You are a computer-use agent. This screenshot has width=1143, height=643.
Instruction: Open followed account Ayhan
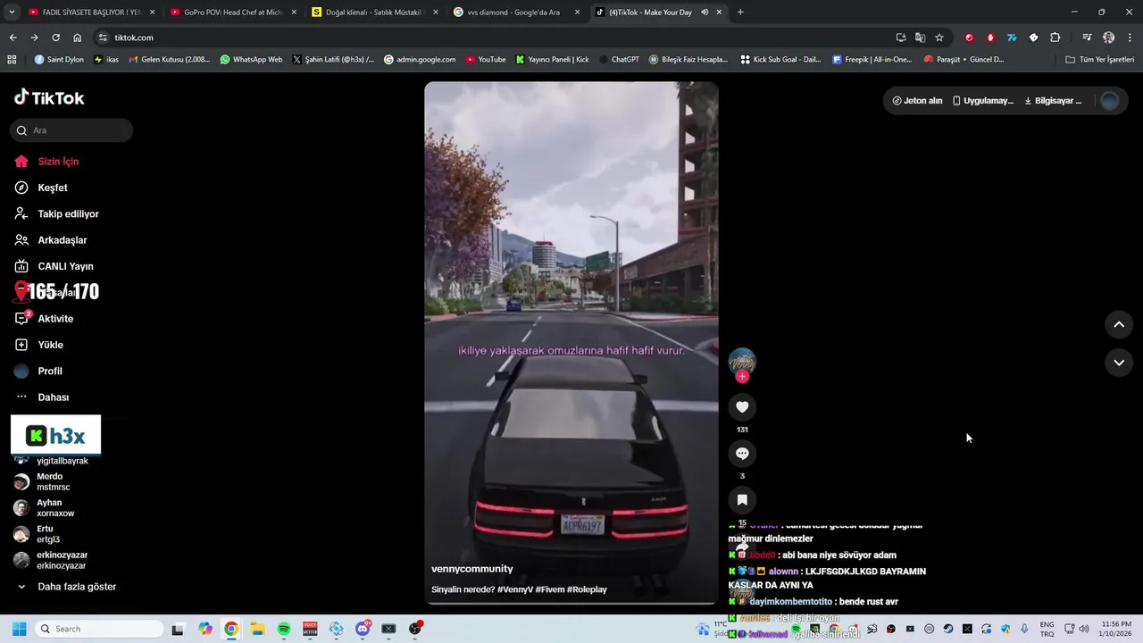tap(45, 508)
